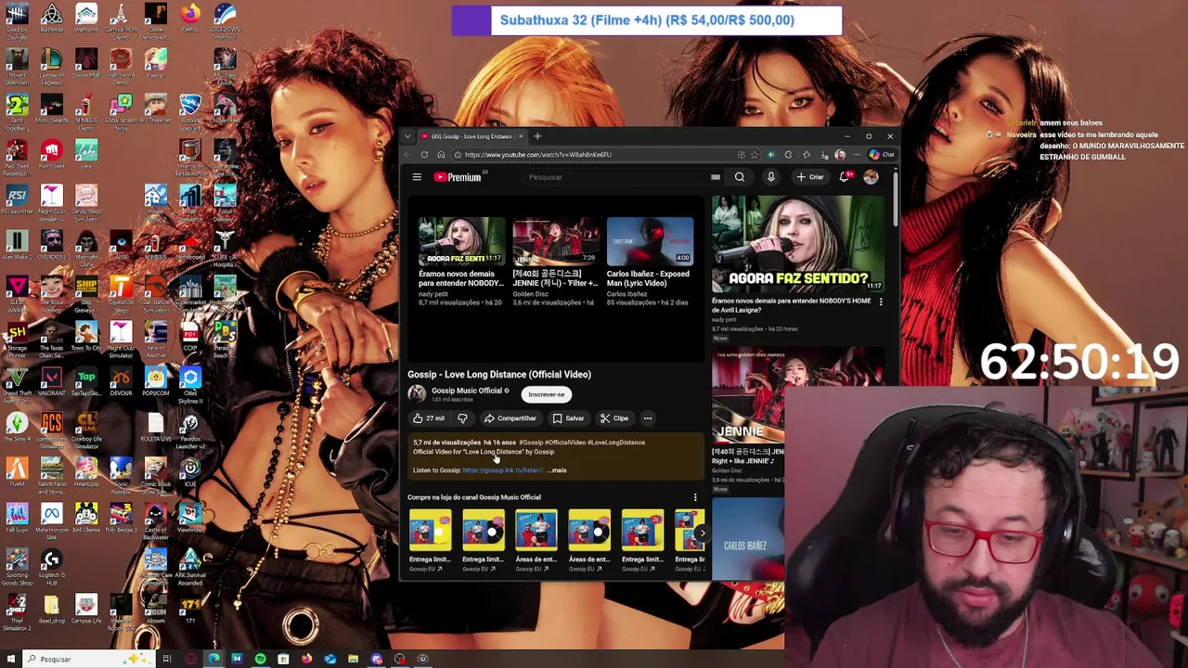Click the YouTube search magnifier button
This screenshot has width=1188, height=668.
click(740, 177)
